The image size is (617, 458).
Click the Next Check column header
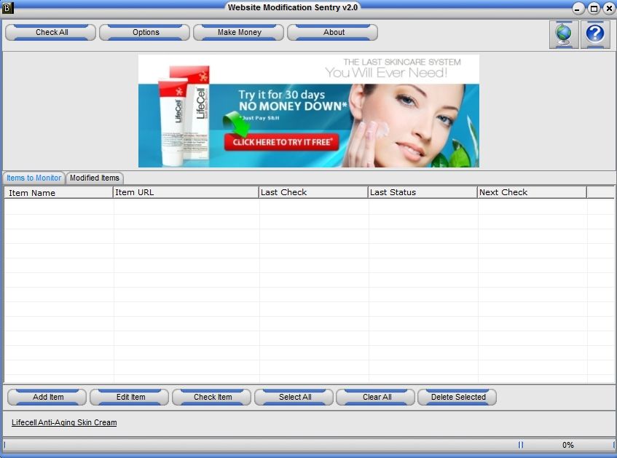(x=532, y=192)
